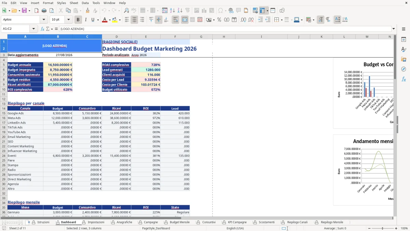This screenshot has height=231, width=410.
Task: Click the Print icon
Action: 44,11
